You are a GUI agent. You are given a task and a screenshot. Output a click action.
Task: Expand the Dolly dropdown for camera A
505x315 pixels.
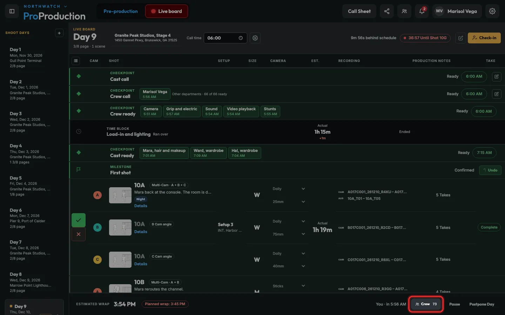(289, 189)
